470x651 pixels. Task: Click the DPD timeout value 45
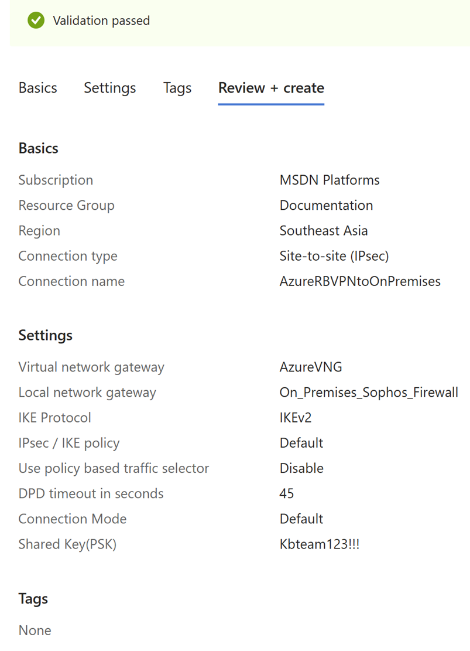pyautogui.click(x=287, y=493)
